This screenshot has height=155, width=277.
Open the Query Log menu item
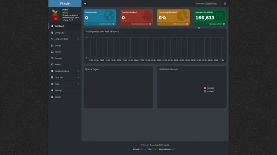pyautogui.click(x=65, y=33)
